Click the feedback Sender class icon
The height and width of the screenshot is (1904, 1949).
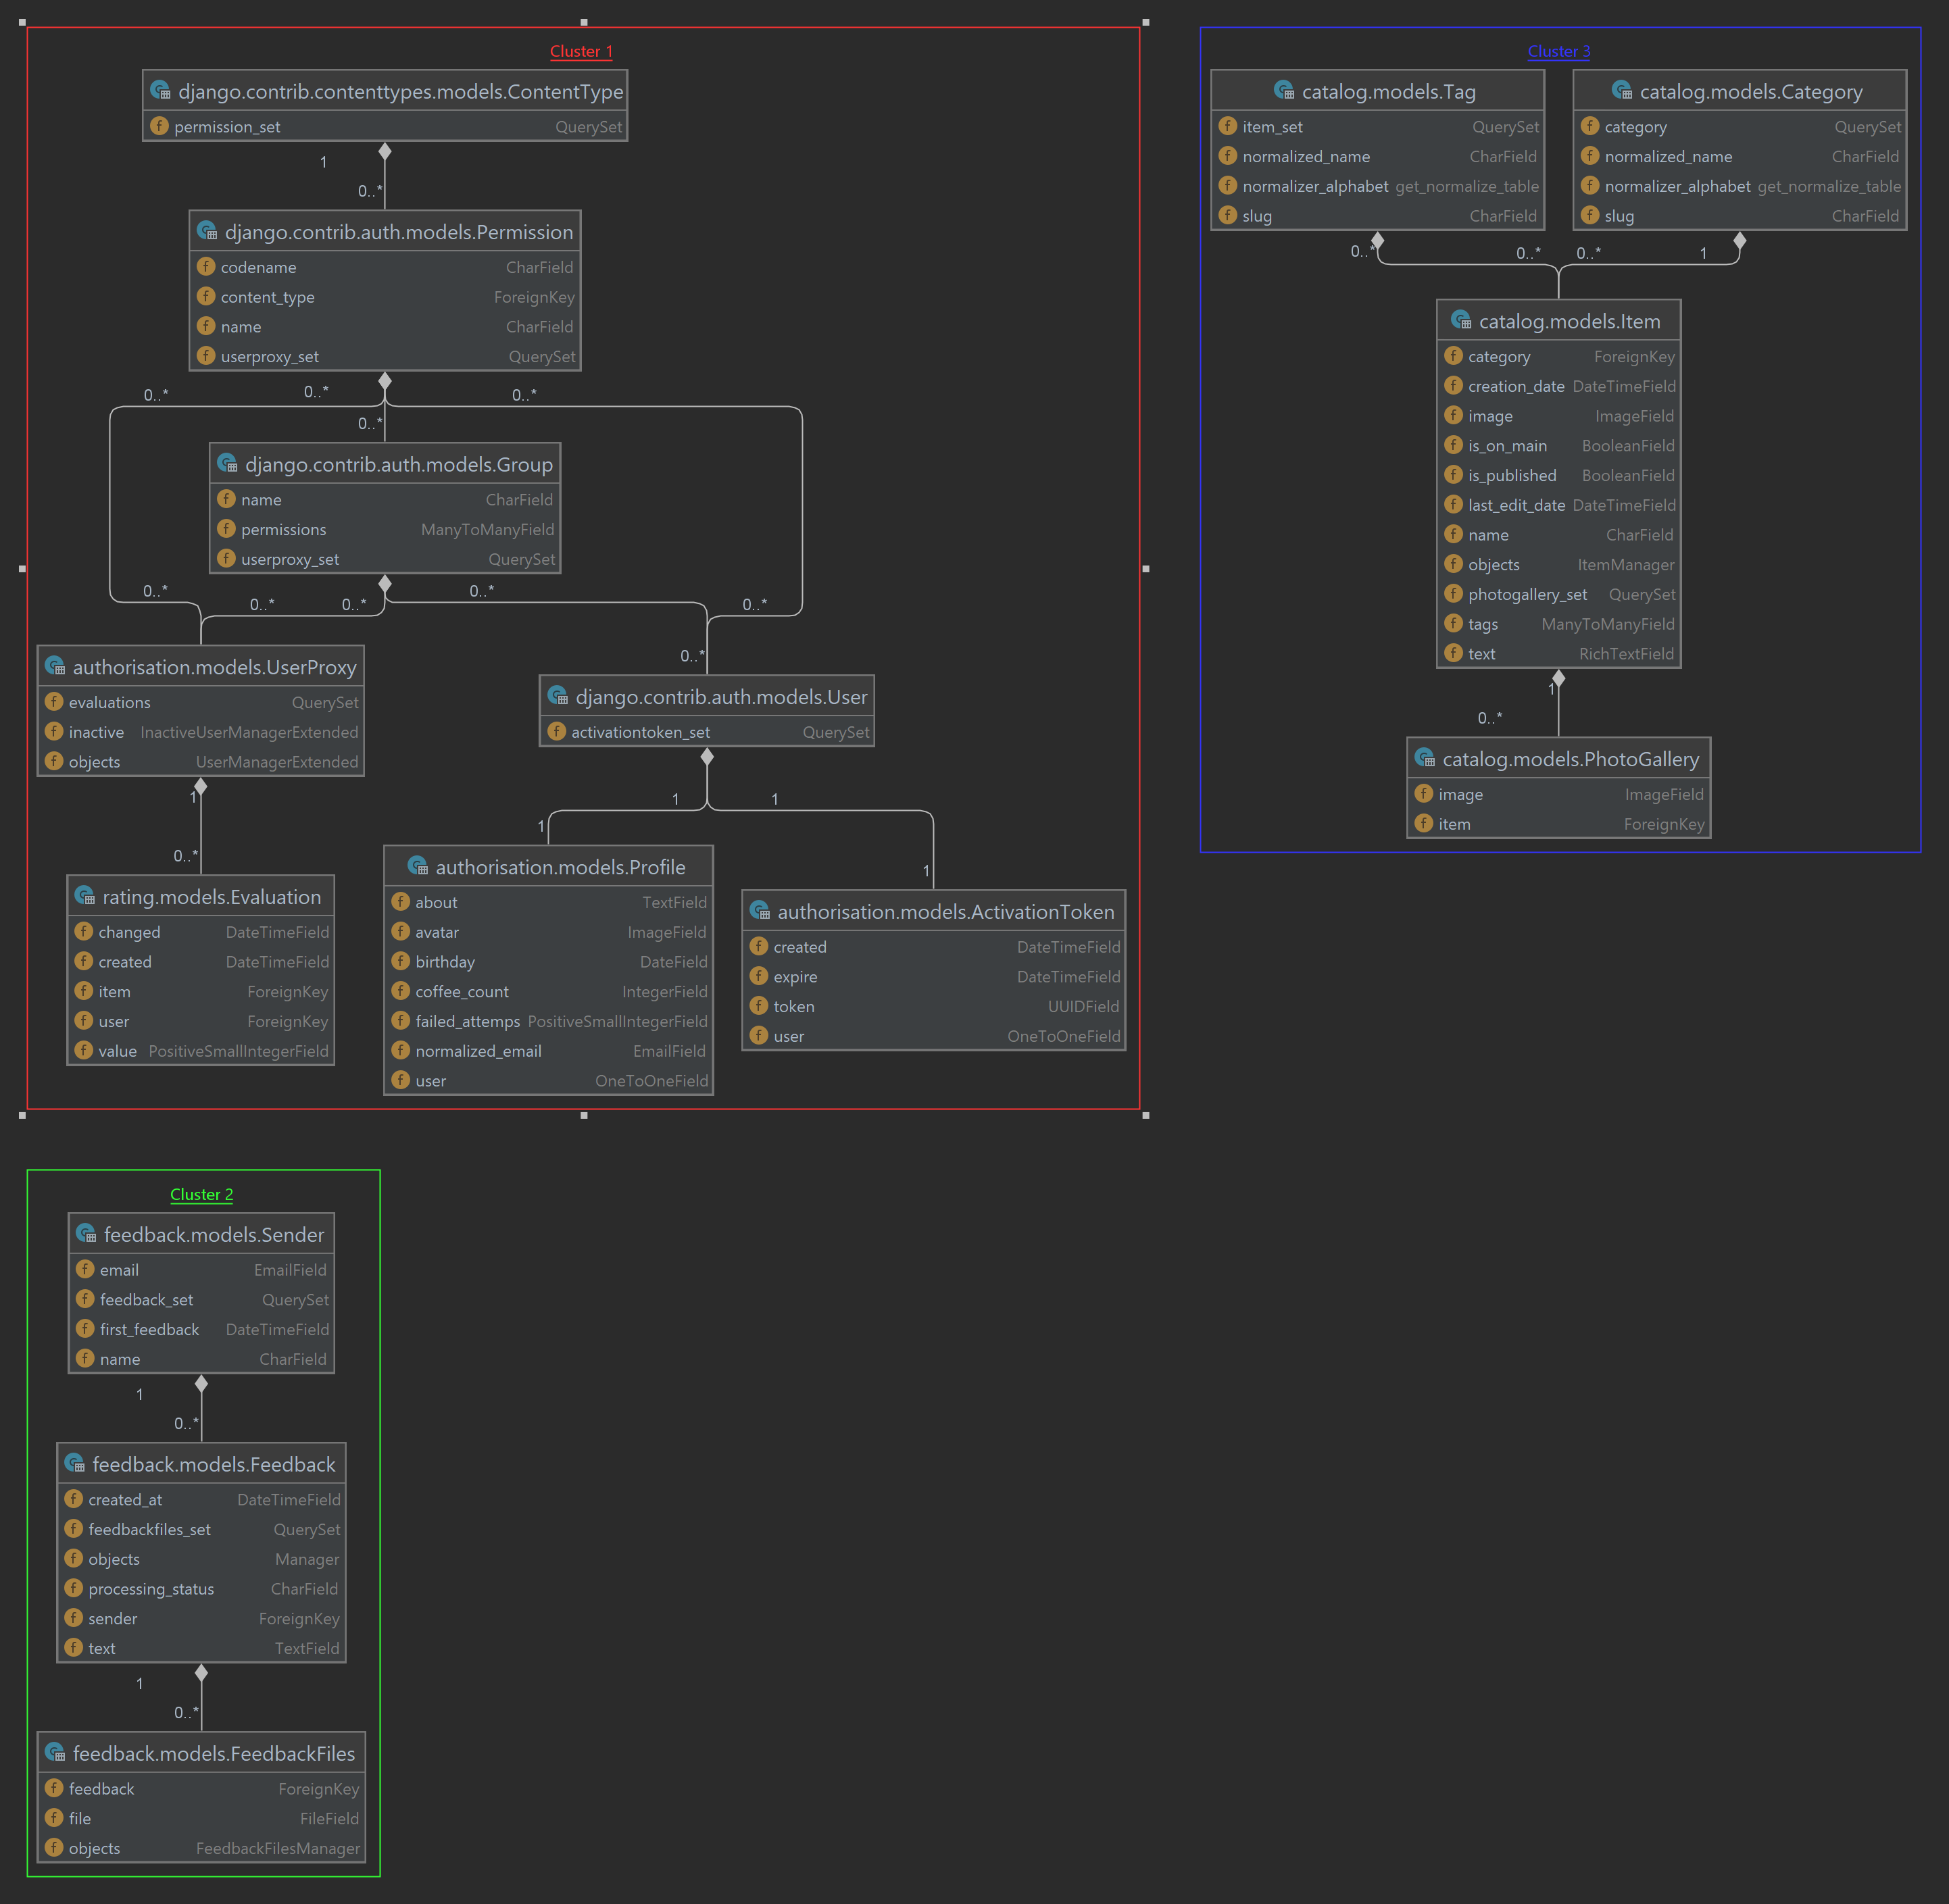(86, 1234)
